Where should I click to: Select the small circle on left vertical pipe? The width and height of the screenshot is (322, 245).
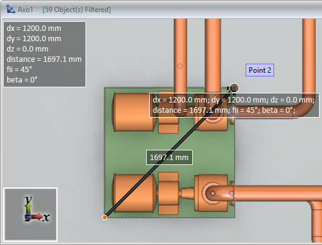180,66
